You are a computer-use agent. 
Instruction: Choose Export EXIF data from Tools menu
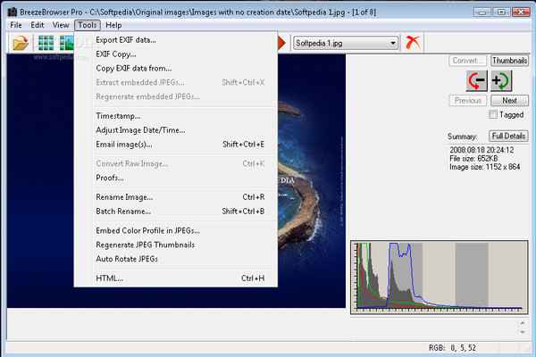point(175,40)
